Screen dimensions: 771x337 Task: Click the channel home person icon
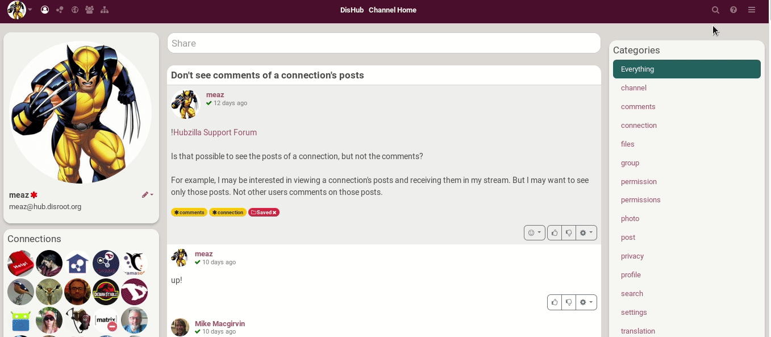[x=45, y=10]
